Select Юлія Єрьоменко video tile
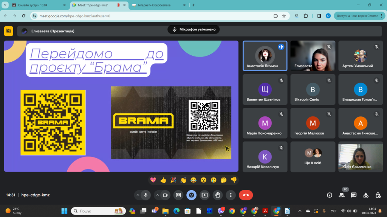387x217 pixels. click(361, 157)
